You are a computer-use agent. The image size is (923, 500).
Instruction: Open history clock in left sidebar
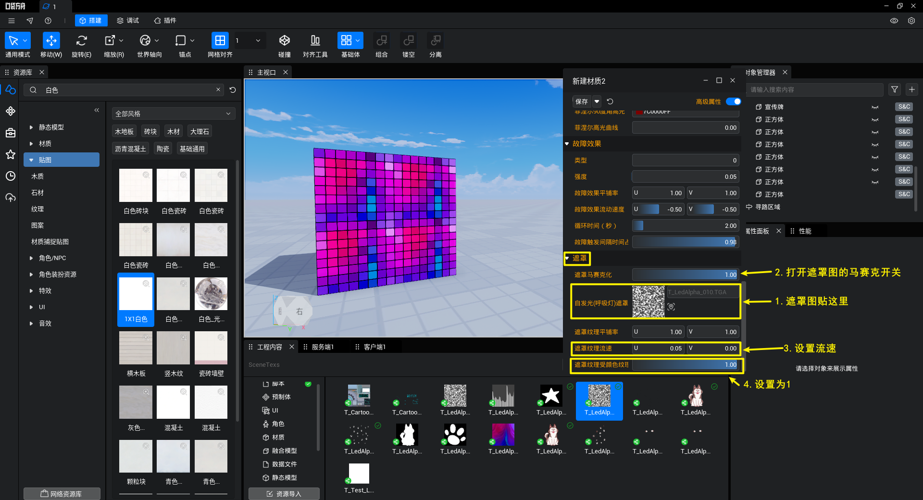pyautogui.click(x=11, y=176)
